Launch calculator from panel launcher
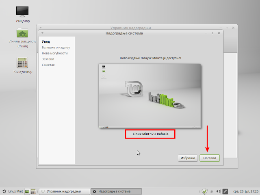The height and width of the screenshot is (195, 260). 33,191
